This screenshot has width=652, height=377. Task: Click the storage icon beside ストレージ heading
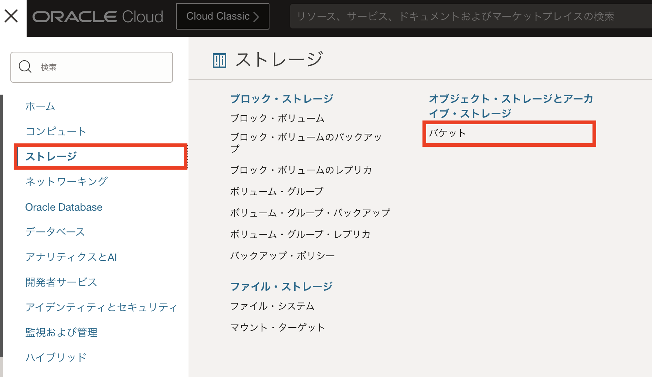point(219,60)
